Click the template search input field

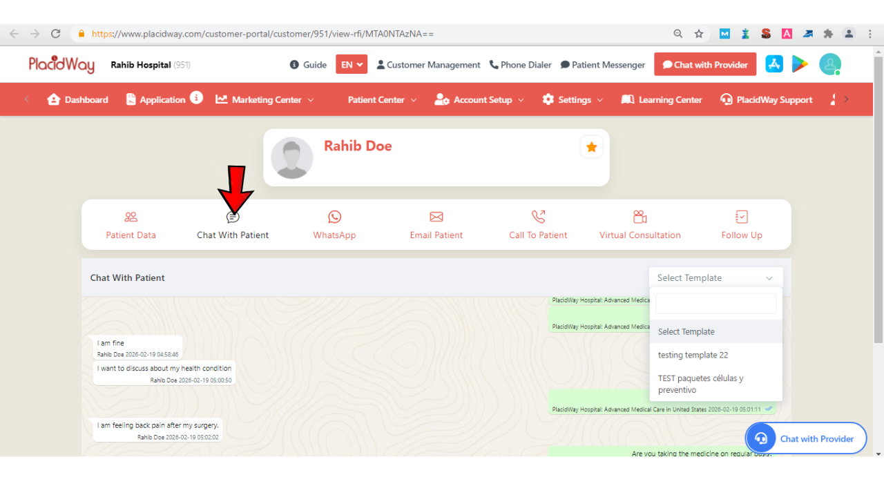pos(715,304)
